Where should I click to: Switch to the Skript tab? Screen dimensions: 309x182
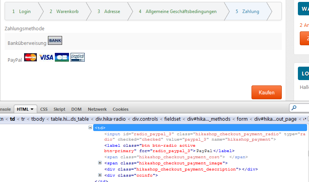coord(59,109)
